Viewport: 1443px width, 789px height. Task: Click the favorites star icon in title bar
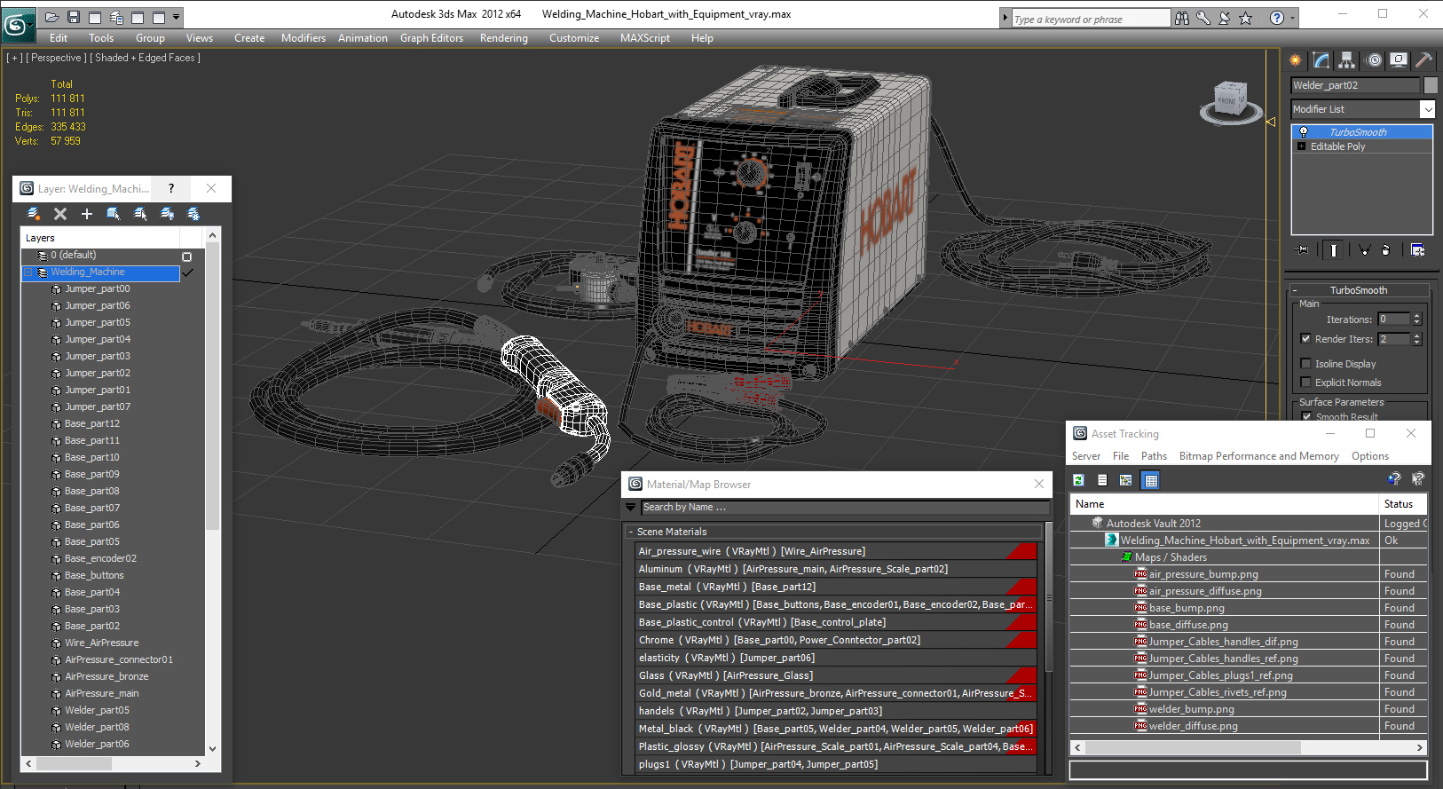1246,18
